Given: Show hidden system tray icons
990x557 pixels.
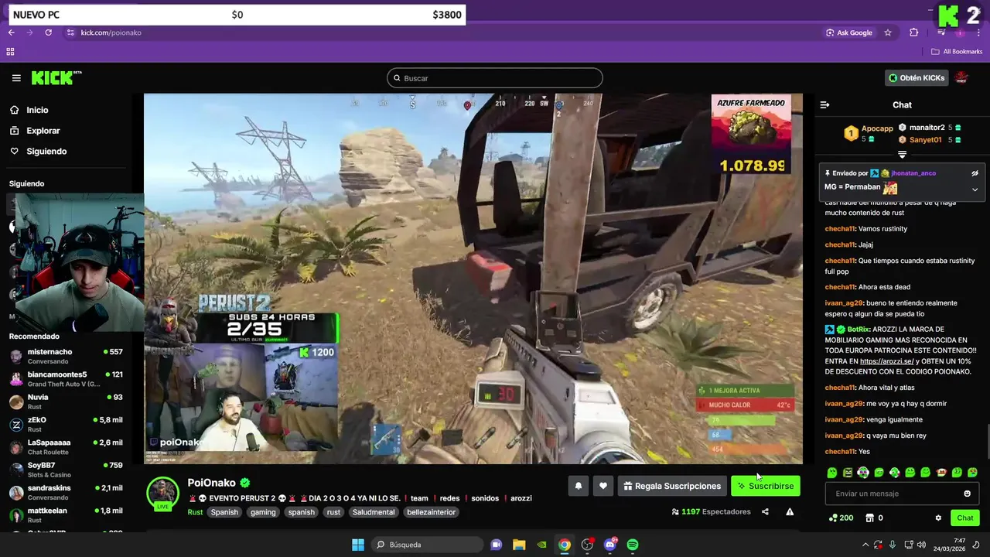Looking at the screenshot, I should click(x=865, y=545).
